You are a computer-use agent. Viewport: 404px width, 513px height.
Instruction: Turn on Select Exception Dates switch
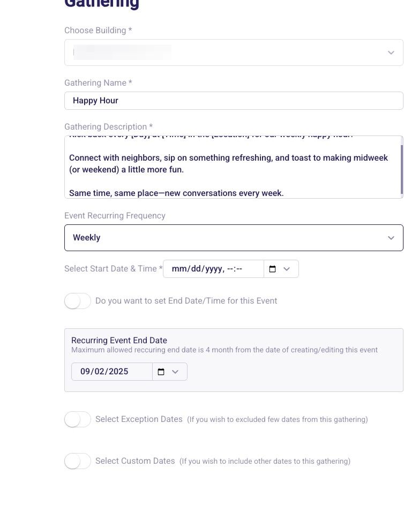[x=78, y=419]
